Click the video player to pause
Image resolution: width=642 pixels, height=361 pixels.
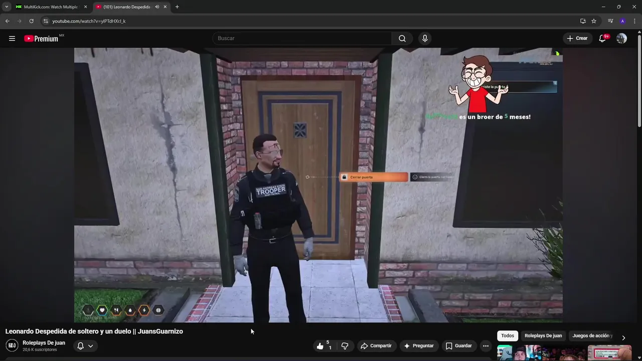click(x=318, y=185)
